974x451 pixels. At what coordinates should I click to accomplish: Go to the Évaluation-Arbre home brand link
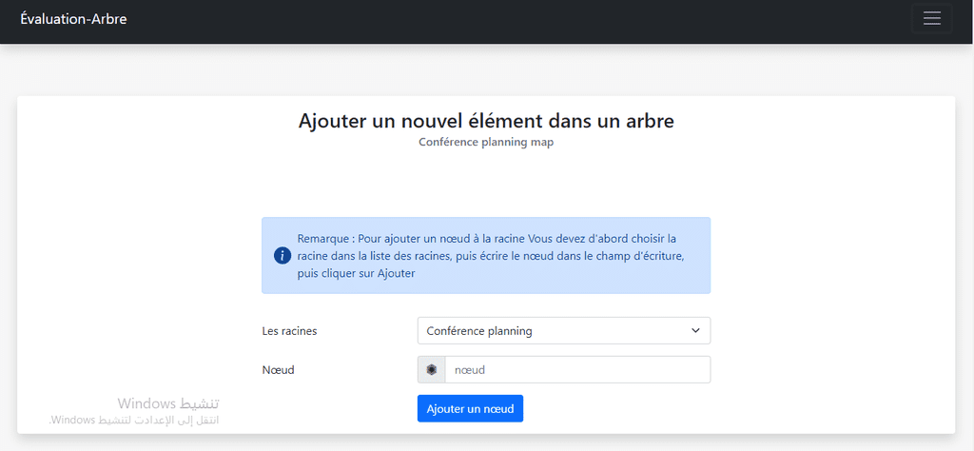point(73,19)
